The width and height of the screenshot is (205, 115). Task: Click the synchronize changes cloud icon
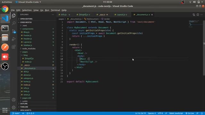click(23, 113)
